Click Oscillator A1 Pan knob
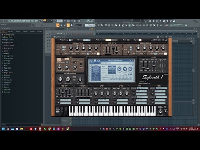Image resolution: width=200 pixels, height=150 pixels. point(96,48)
